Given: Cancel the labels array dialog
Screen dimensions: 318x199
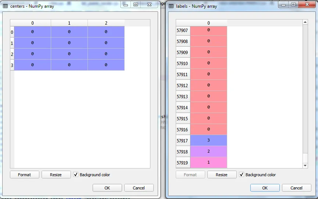Looking at the screenshot, I should pyautogui.click(x=297, y=188).
